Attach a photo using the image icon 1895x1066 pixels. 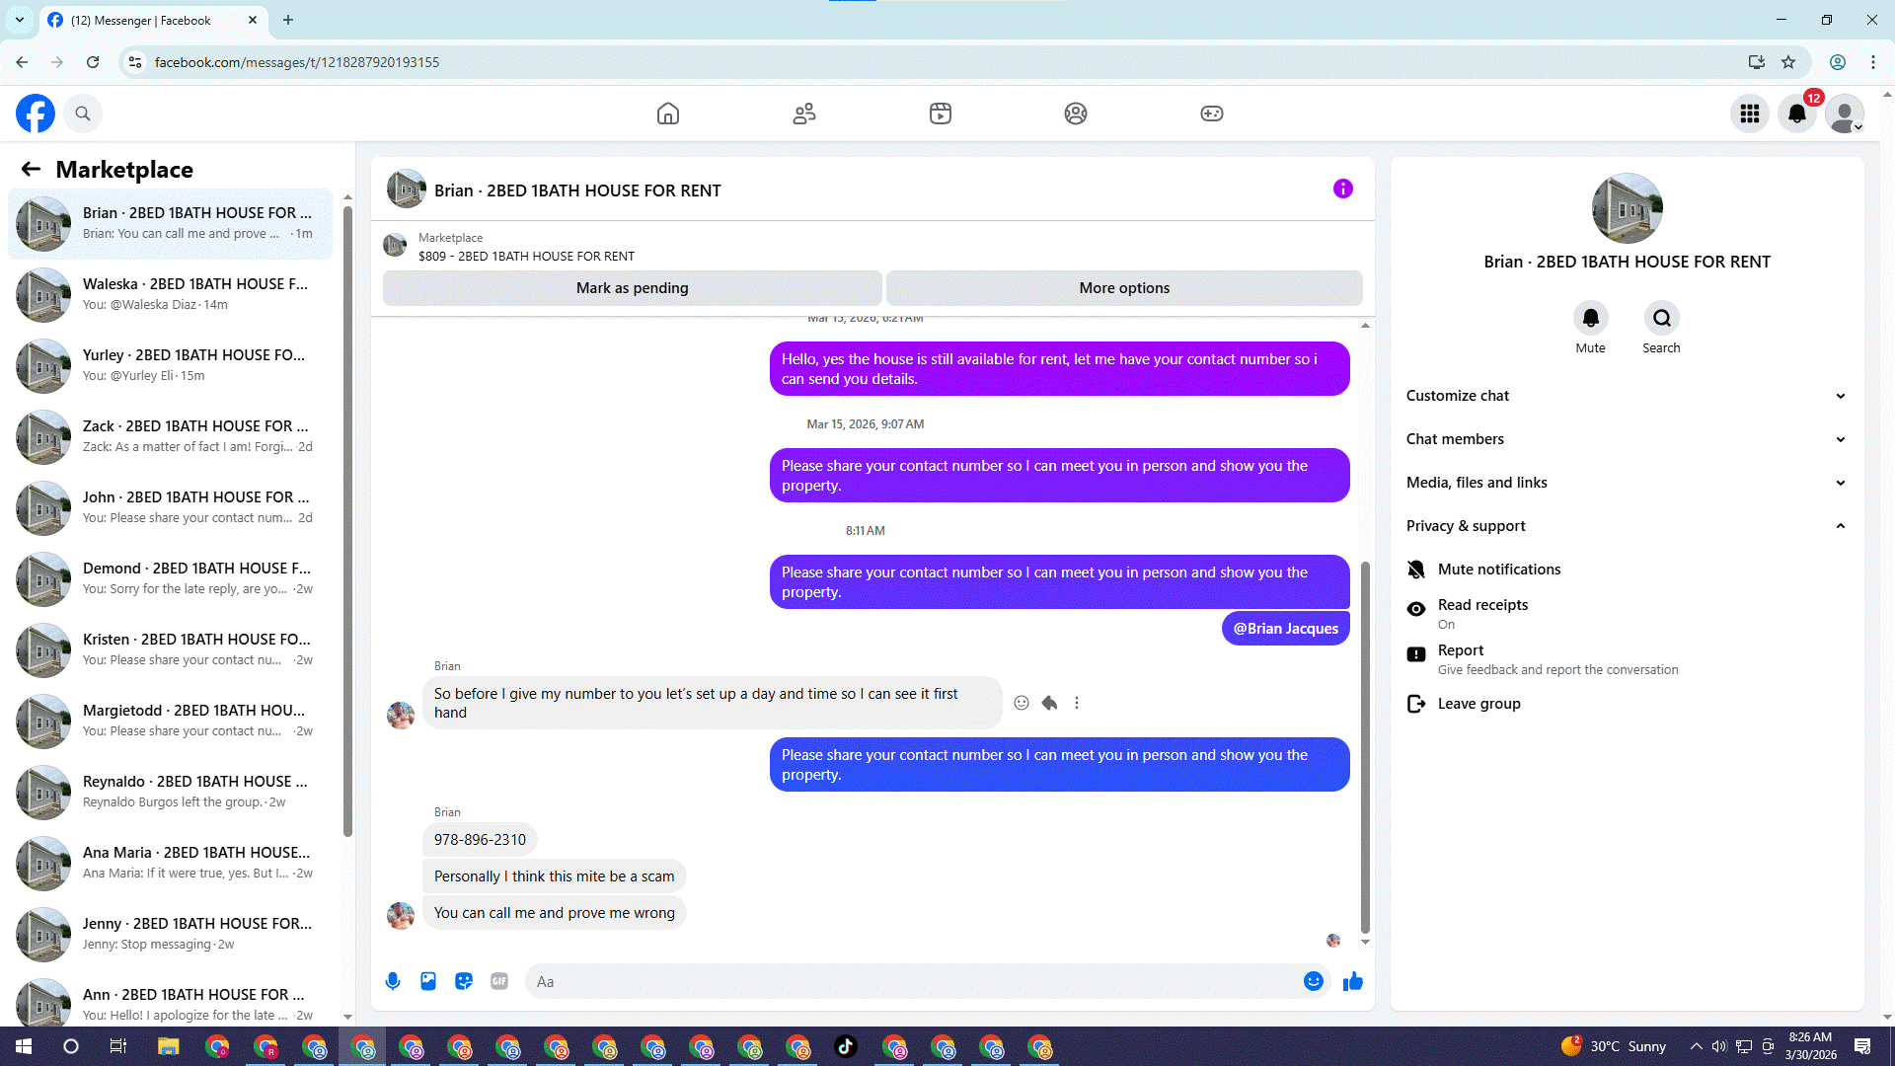(x=428, y=981)
